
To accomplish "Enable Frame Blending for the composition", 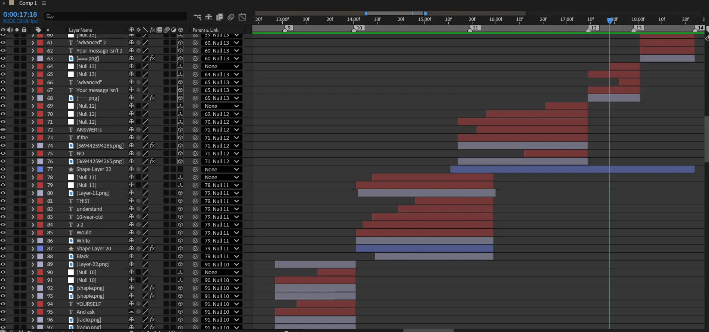I will coord(220,17).
